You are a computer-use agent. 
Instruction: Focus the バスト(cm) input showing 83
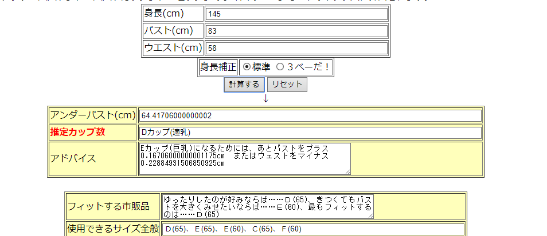tap(296, 31)
